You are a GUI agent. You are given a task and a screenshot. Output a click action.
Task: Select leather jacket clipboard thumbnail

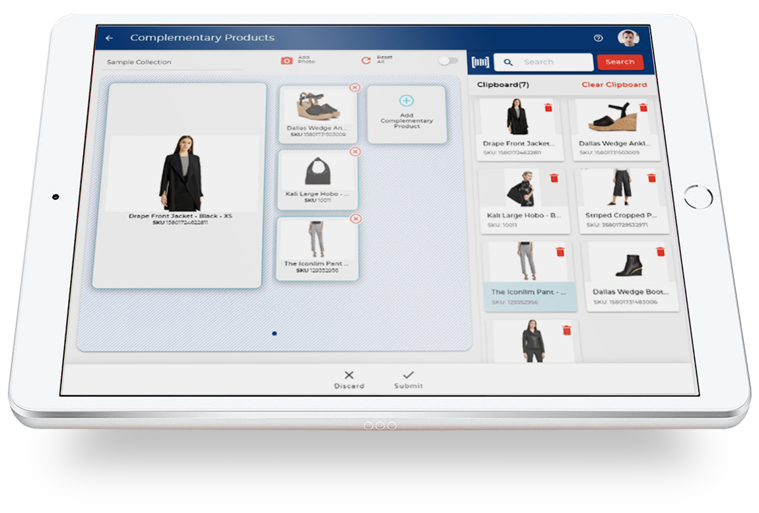(533, 341)
